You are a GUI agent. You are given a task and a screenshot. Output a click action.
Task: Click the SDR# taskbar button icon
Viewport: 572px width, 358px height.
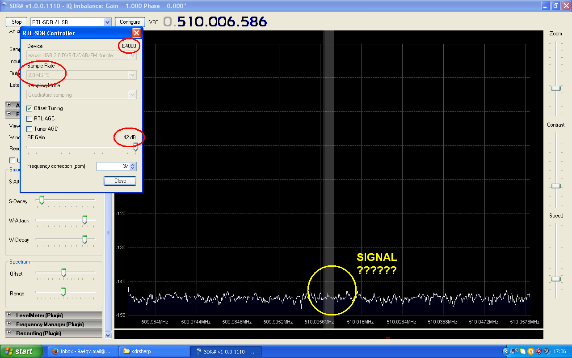[199, 351]
